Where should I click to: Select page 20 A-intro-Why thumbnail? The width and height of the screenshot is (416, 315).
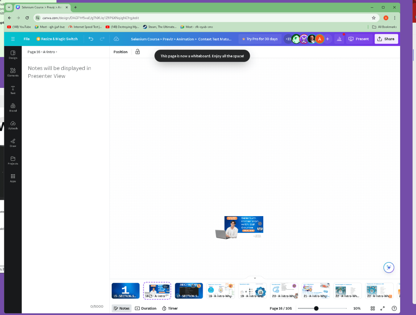284,291
